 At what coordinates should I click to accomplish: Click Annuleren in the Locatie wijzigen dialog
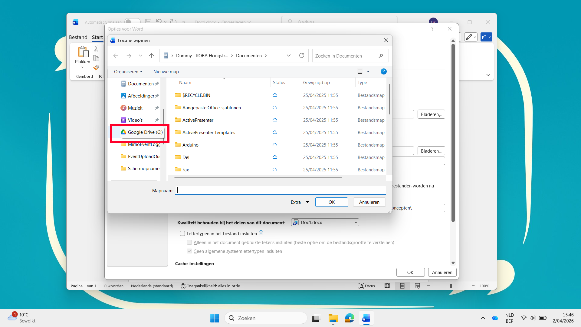(369, 202)
